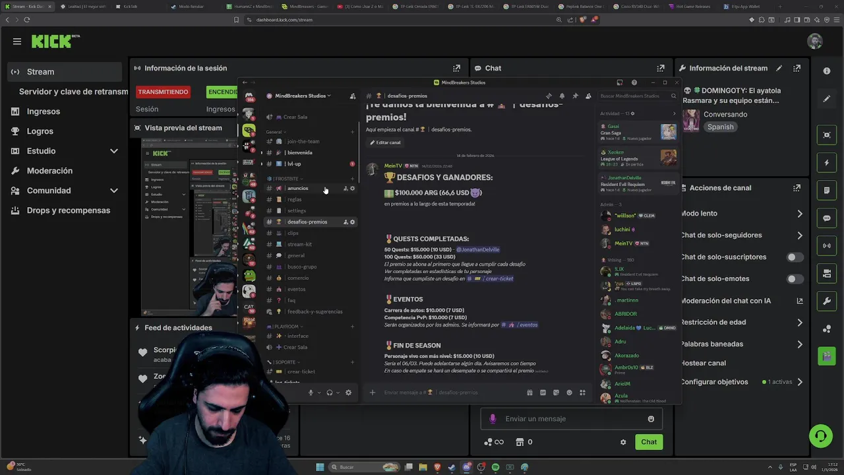
Task: Expand the Modo lento option
Action: (800, 214)
